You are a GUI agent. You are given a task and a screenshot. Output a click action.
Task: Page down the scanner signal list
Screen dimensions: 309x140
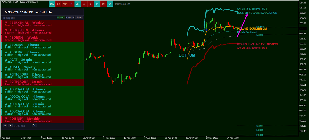(10, 125)
